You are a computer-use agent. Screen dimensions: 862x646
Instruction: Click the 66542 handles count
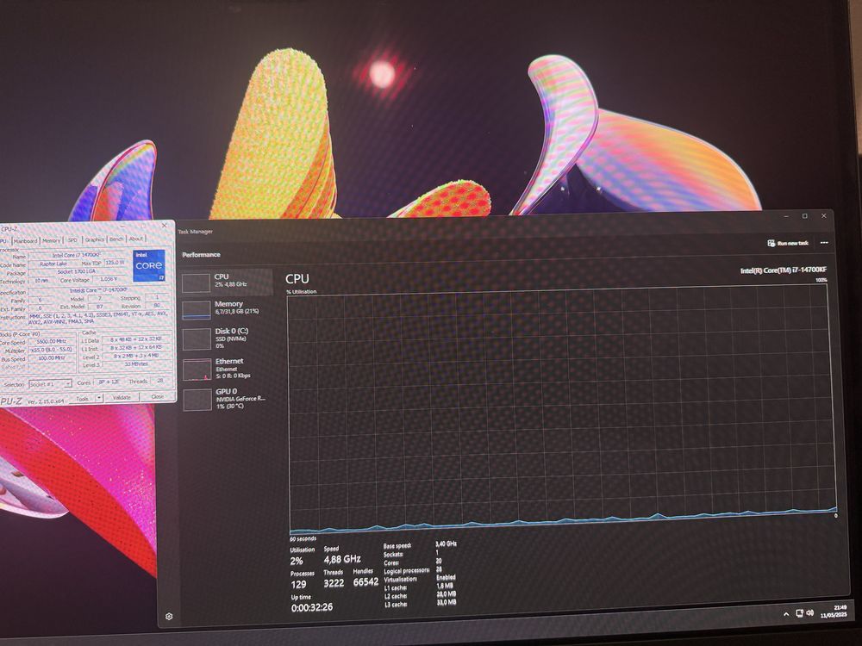coord(365,581)
